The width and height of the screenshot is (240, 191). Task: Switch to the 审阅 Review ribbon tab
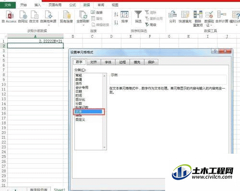pyautogui.click(x=101, y=5)
